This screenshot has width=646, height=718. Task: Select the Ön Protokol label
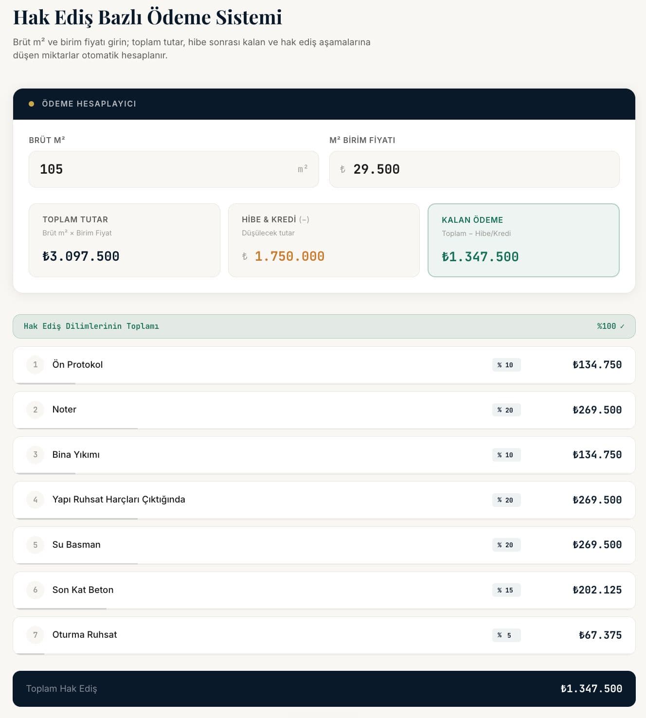[77, 365]
